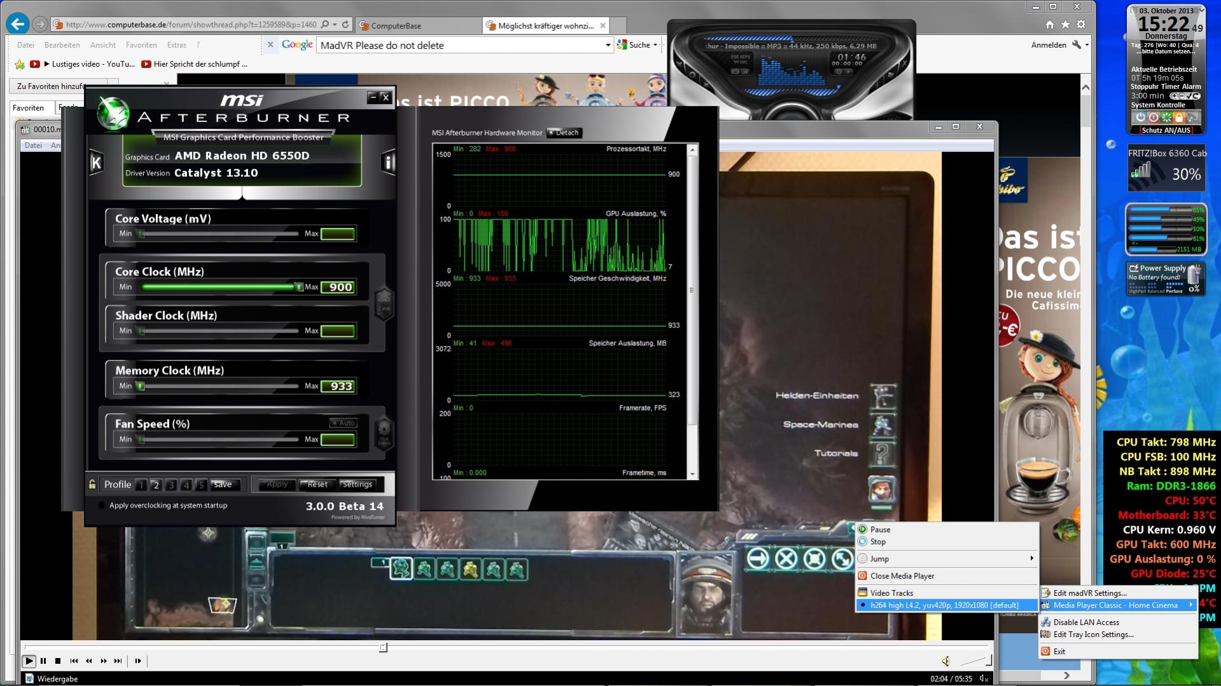The height and width of the screenshot is (686, 1221).
Task: Click the shutdown icon in System Kontrolle gadget
Action: click(x=1141, y=117)
